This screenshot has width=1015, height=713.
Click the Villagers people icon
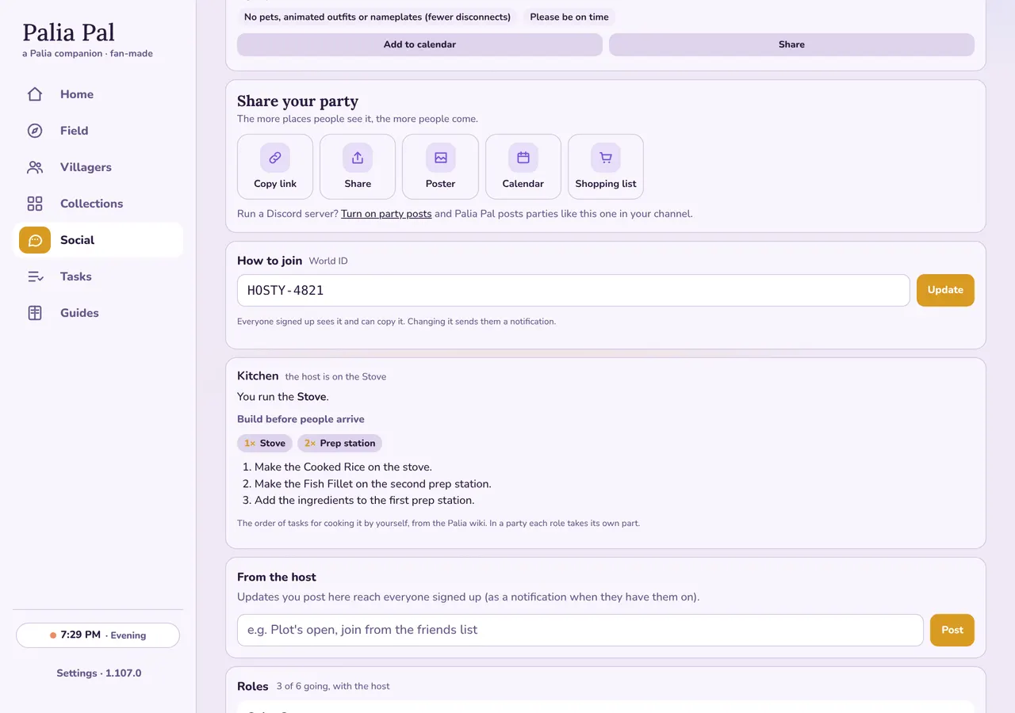(35, 167)
